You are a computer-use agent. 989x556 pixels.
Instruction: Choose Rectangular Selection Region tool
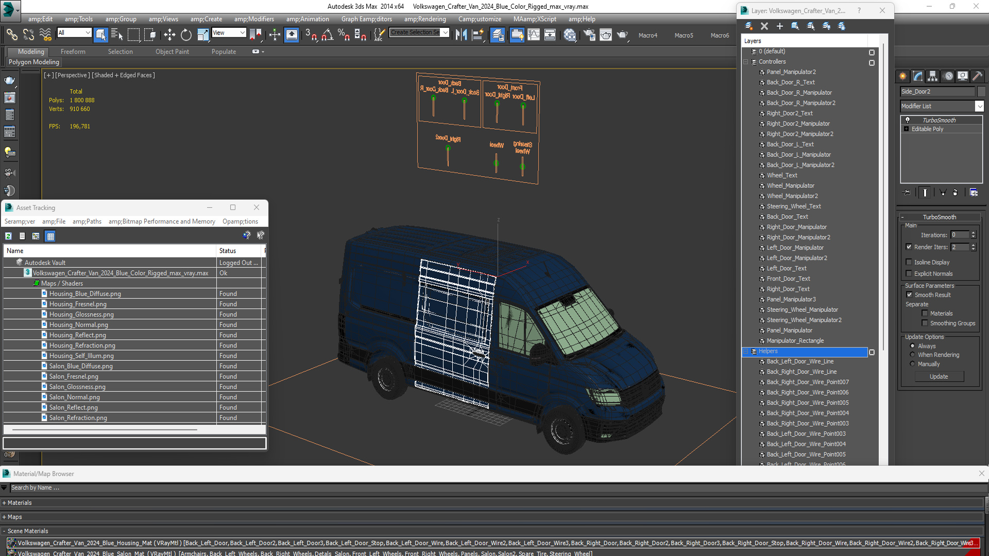pos(134,34)
